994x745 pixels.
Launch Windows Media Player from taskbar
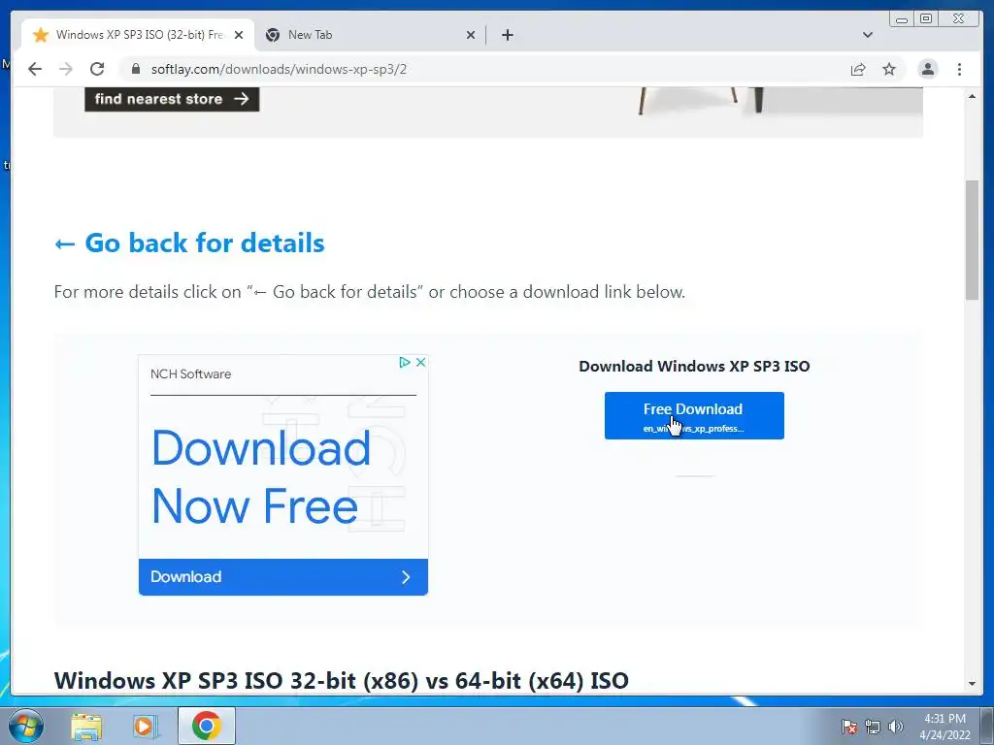(x=145, y=726)
